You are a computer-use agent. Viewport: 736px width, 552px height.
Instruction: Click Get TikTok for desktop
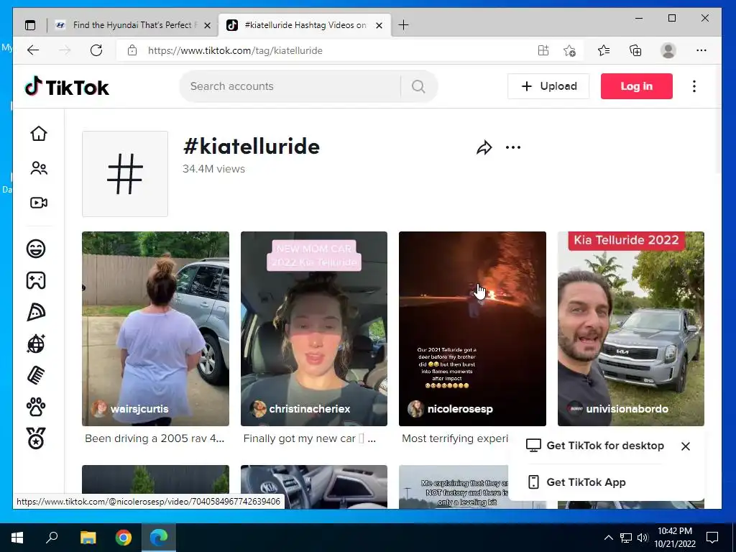point(595,446)
